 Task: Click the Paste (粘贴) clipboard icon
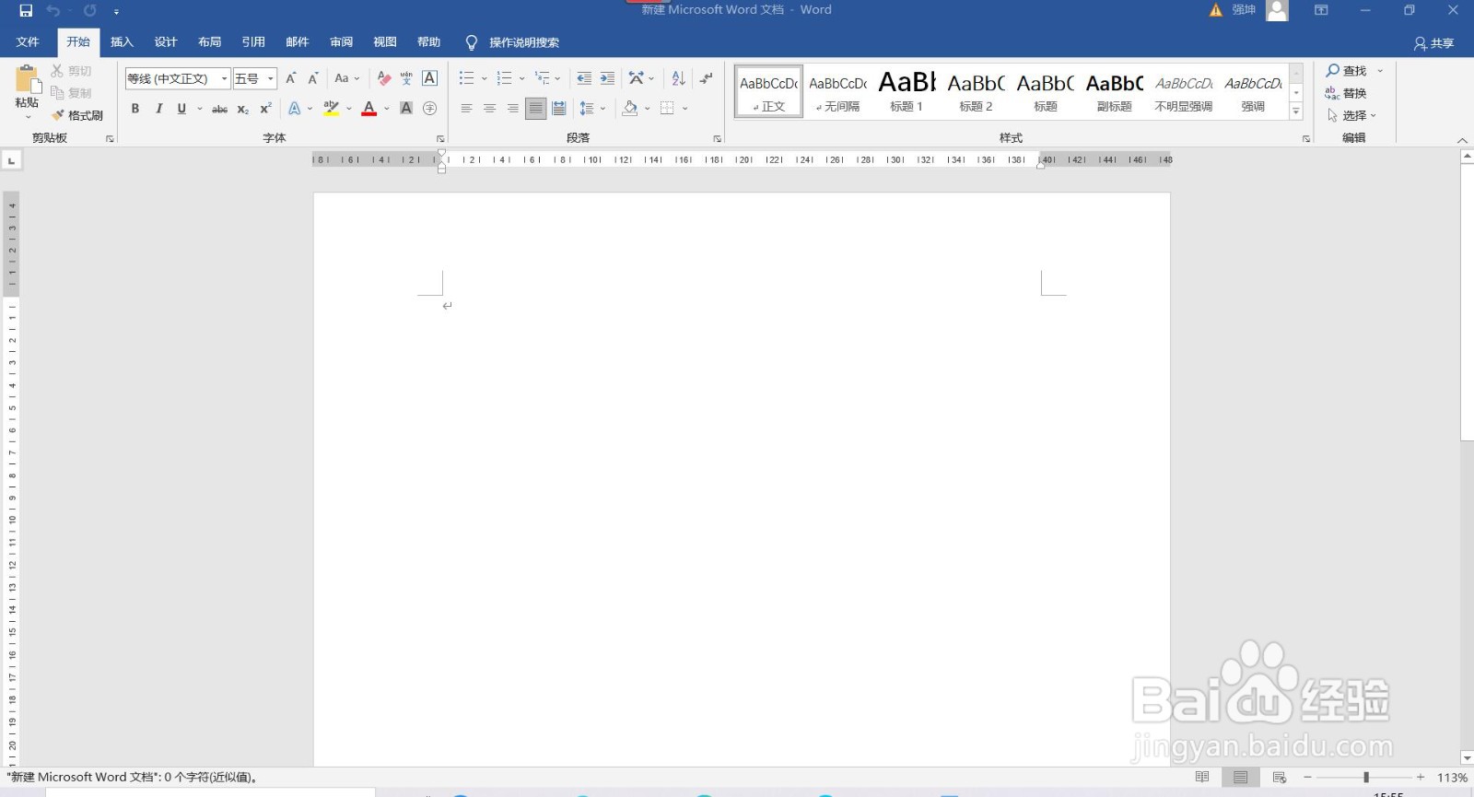pos(27,79)
